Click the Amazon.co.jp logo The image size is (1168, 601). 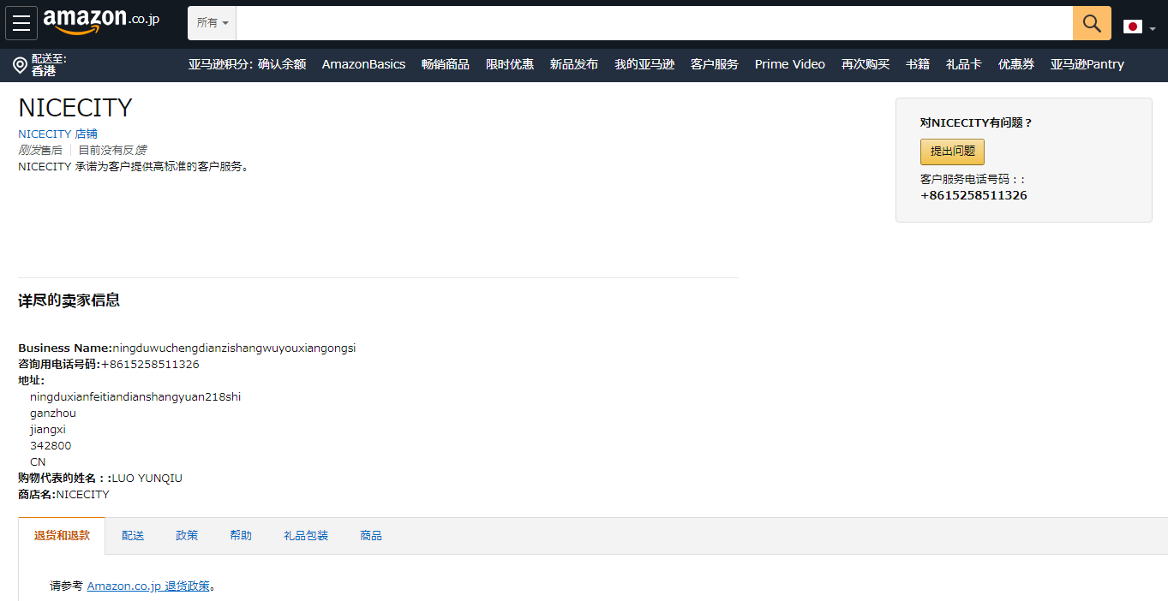[x=101, y=22]
